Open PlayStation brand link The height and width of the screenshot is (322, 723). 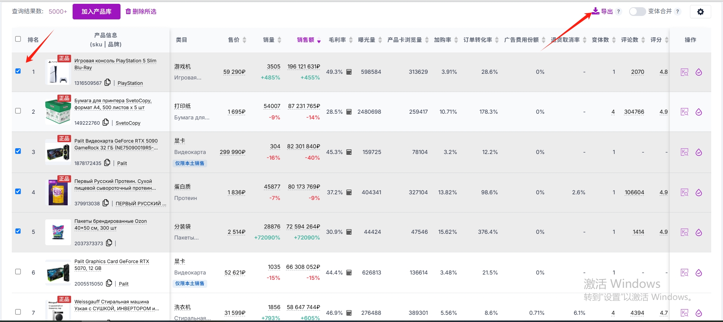(130, 83)
